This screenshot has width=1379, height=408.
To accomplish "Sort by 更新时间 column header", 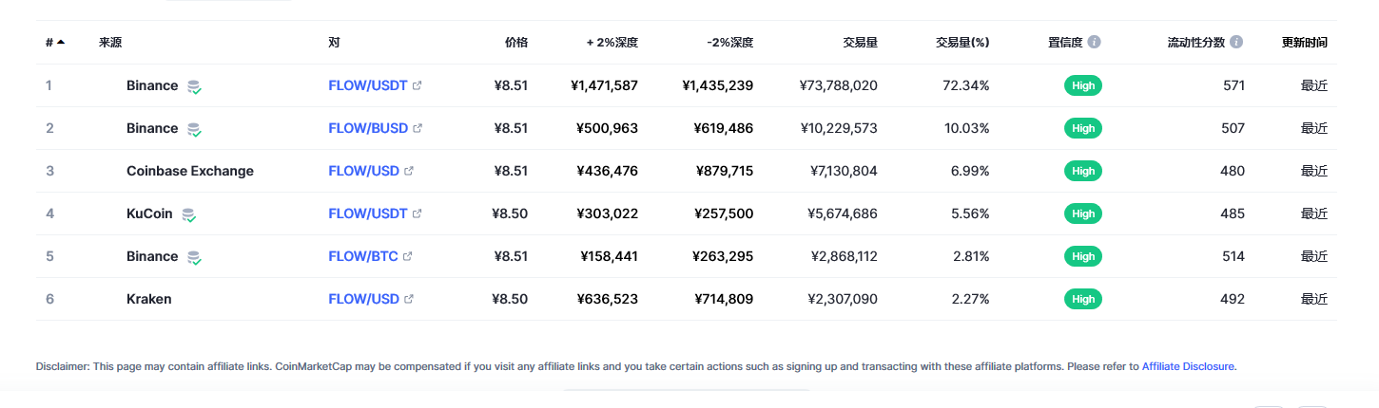I will 1305,43.
